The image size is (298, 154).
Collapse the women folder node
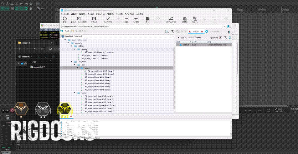(x=74, y=93)
